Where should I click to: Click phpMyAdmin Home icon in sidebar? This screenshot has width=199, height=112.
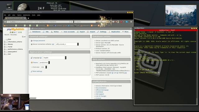11,32
